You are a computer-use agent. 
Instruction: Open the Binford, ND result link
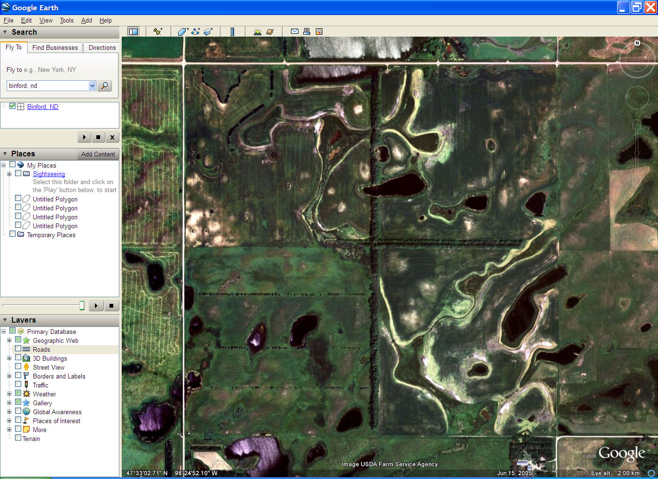[43, 107]
